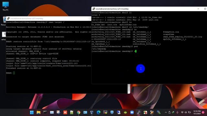Click the 'rman target /' command line
207x116 pixels.
tap(56, 22)
